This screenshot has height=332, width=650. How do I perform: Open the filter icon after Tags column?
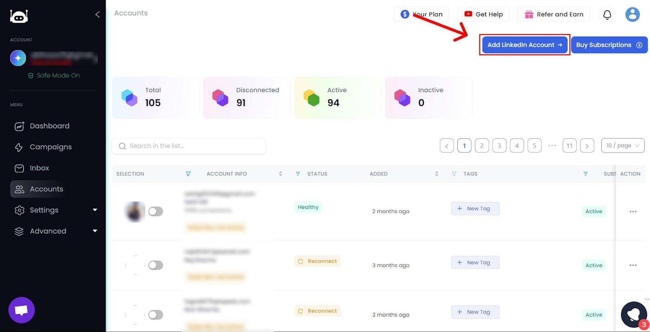(x=585, y=174)
